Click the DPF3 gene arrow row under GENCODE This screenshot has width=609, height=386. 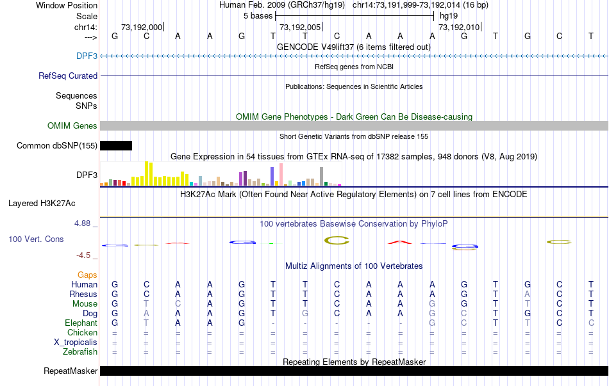(354, 56)
